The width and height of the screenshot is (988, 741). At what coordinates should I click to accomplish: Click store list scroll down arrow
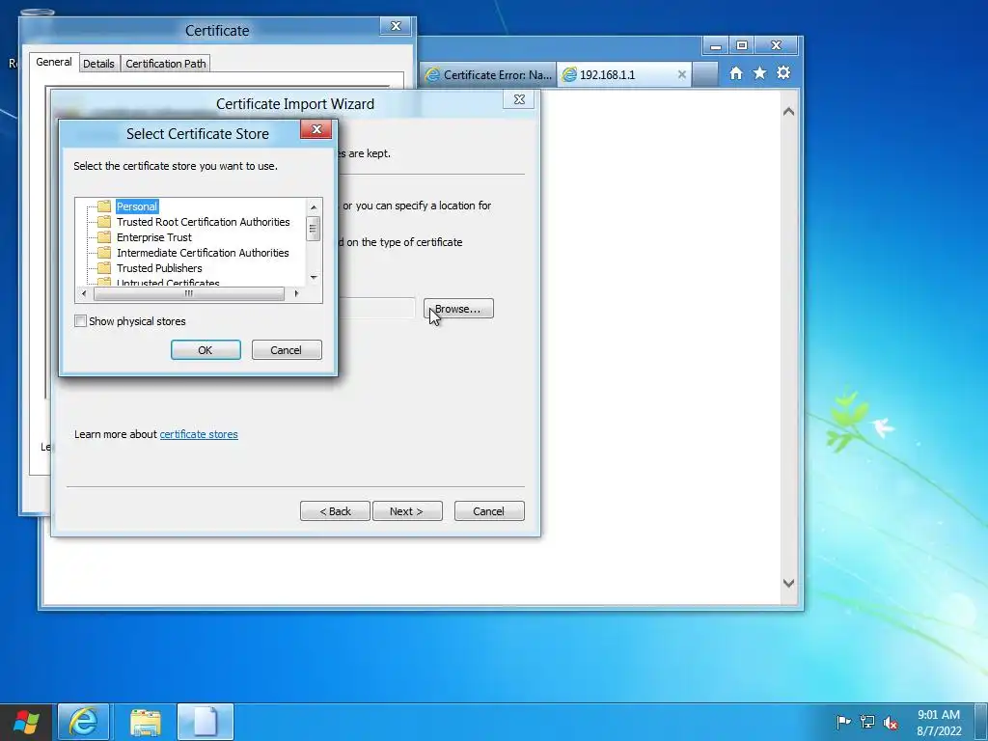tap(314, 277)
